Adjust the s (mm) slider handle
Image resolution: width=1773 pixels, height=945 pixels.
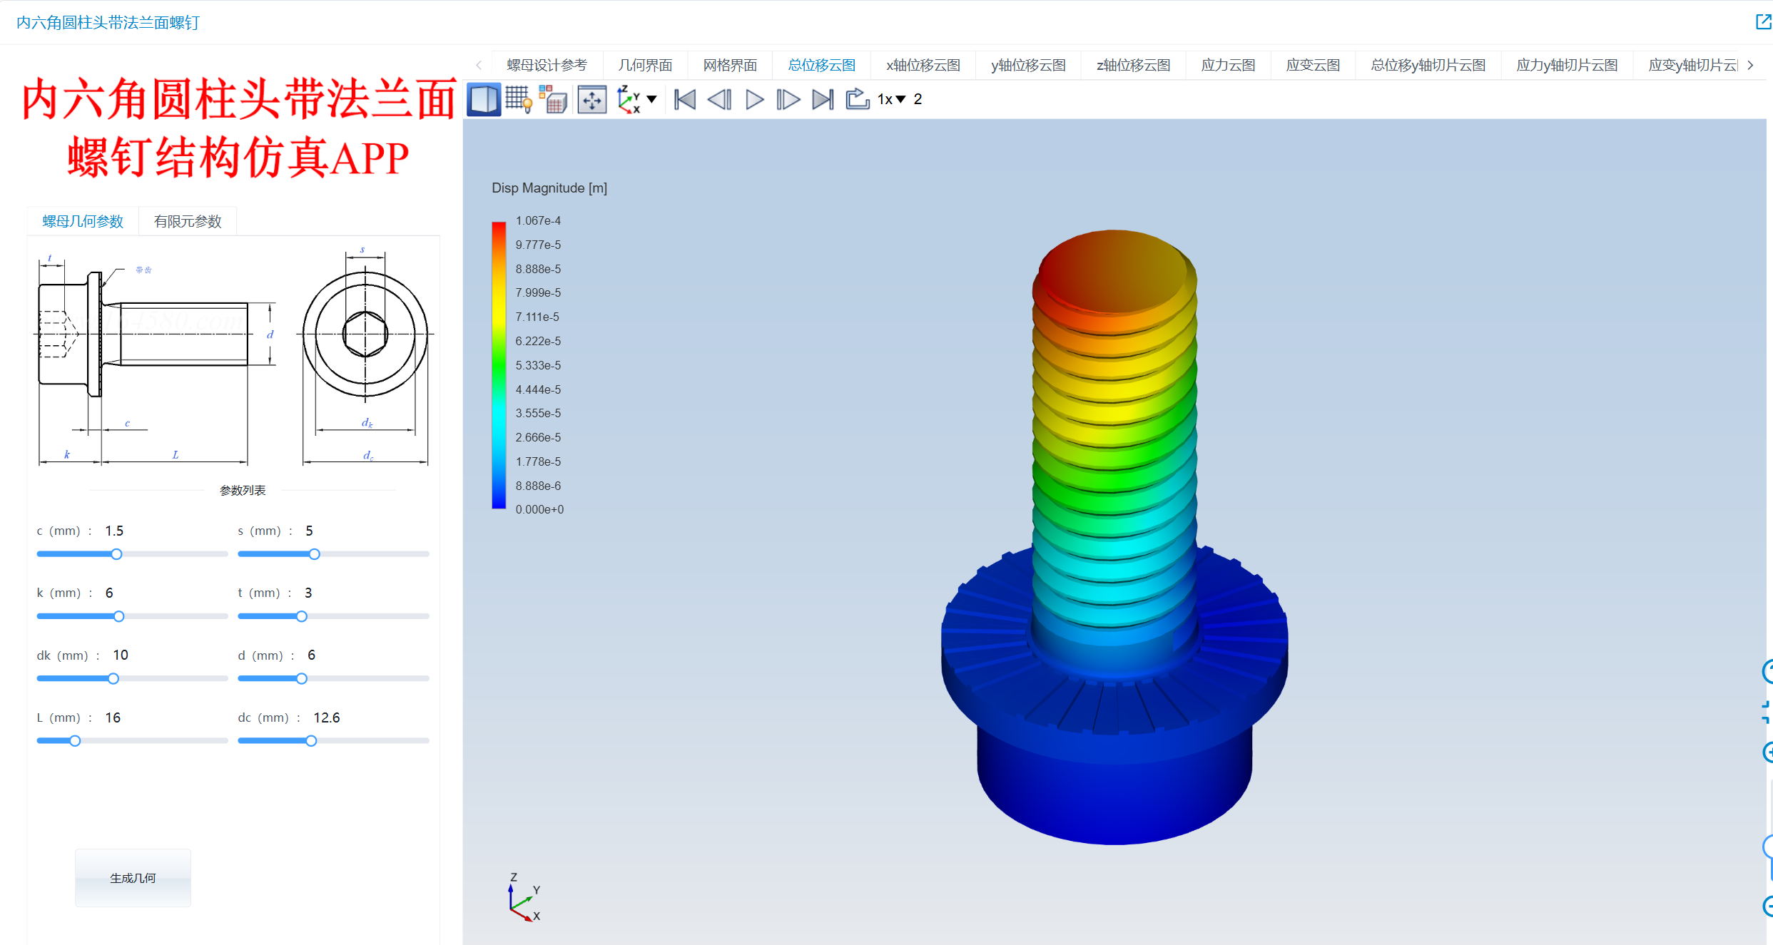(315, 554)
